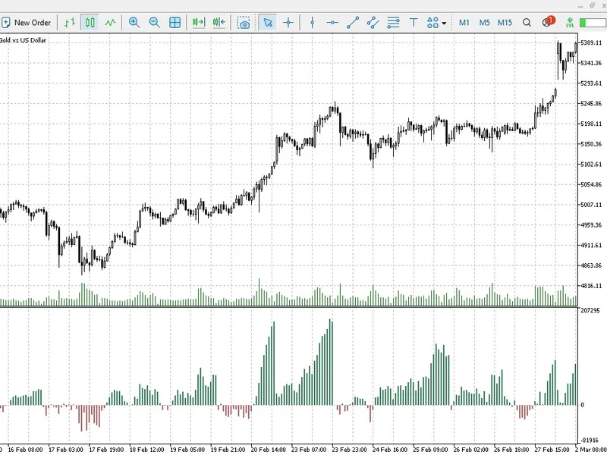Click time label '2 Mar 08:00'
The width and height of the screenshot is (607, 455).
[591, 450]
